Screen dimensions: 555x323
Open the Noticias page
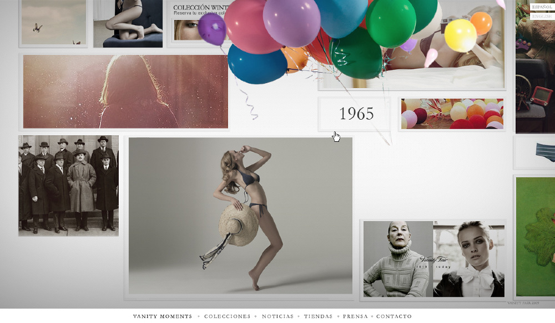point(277,316)
